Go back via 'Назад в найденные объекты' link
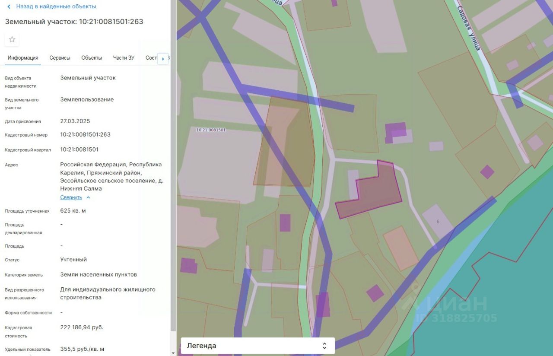This screenshot has width=553, height=356. click(x=56, y=6)
